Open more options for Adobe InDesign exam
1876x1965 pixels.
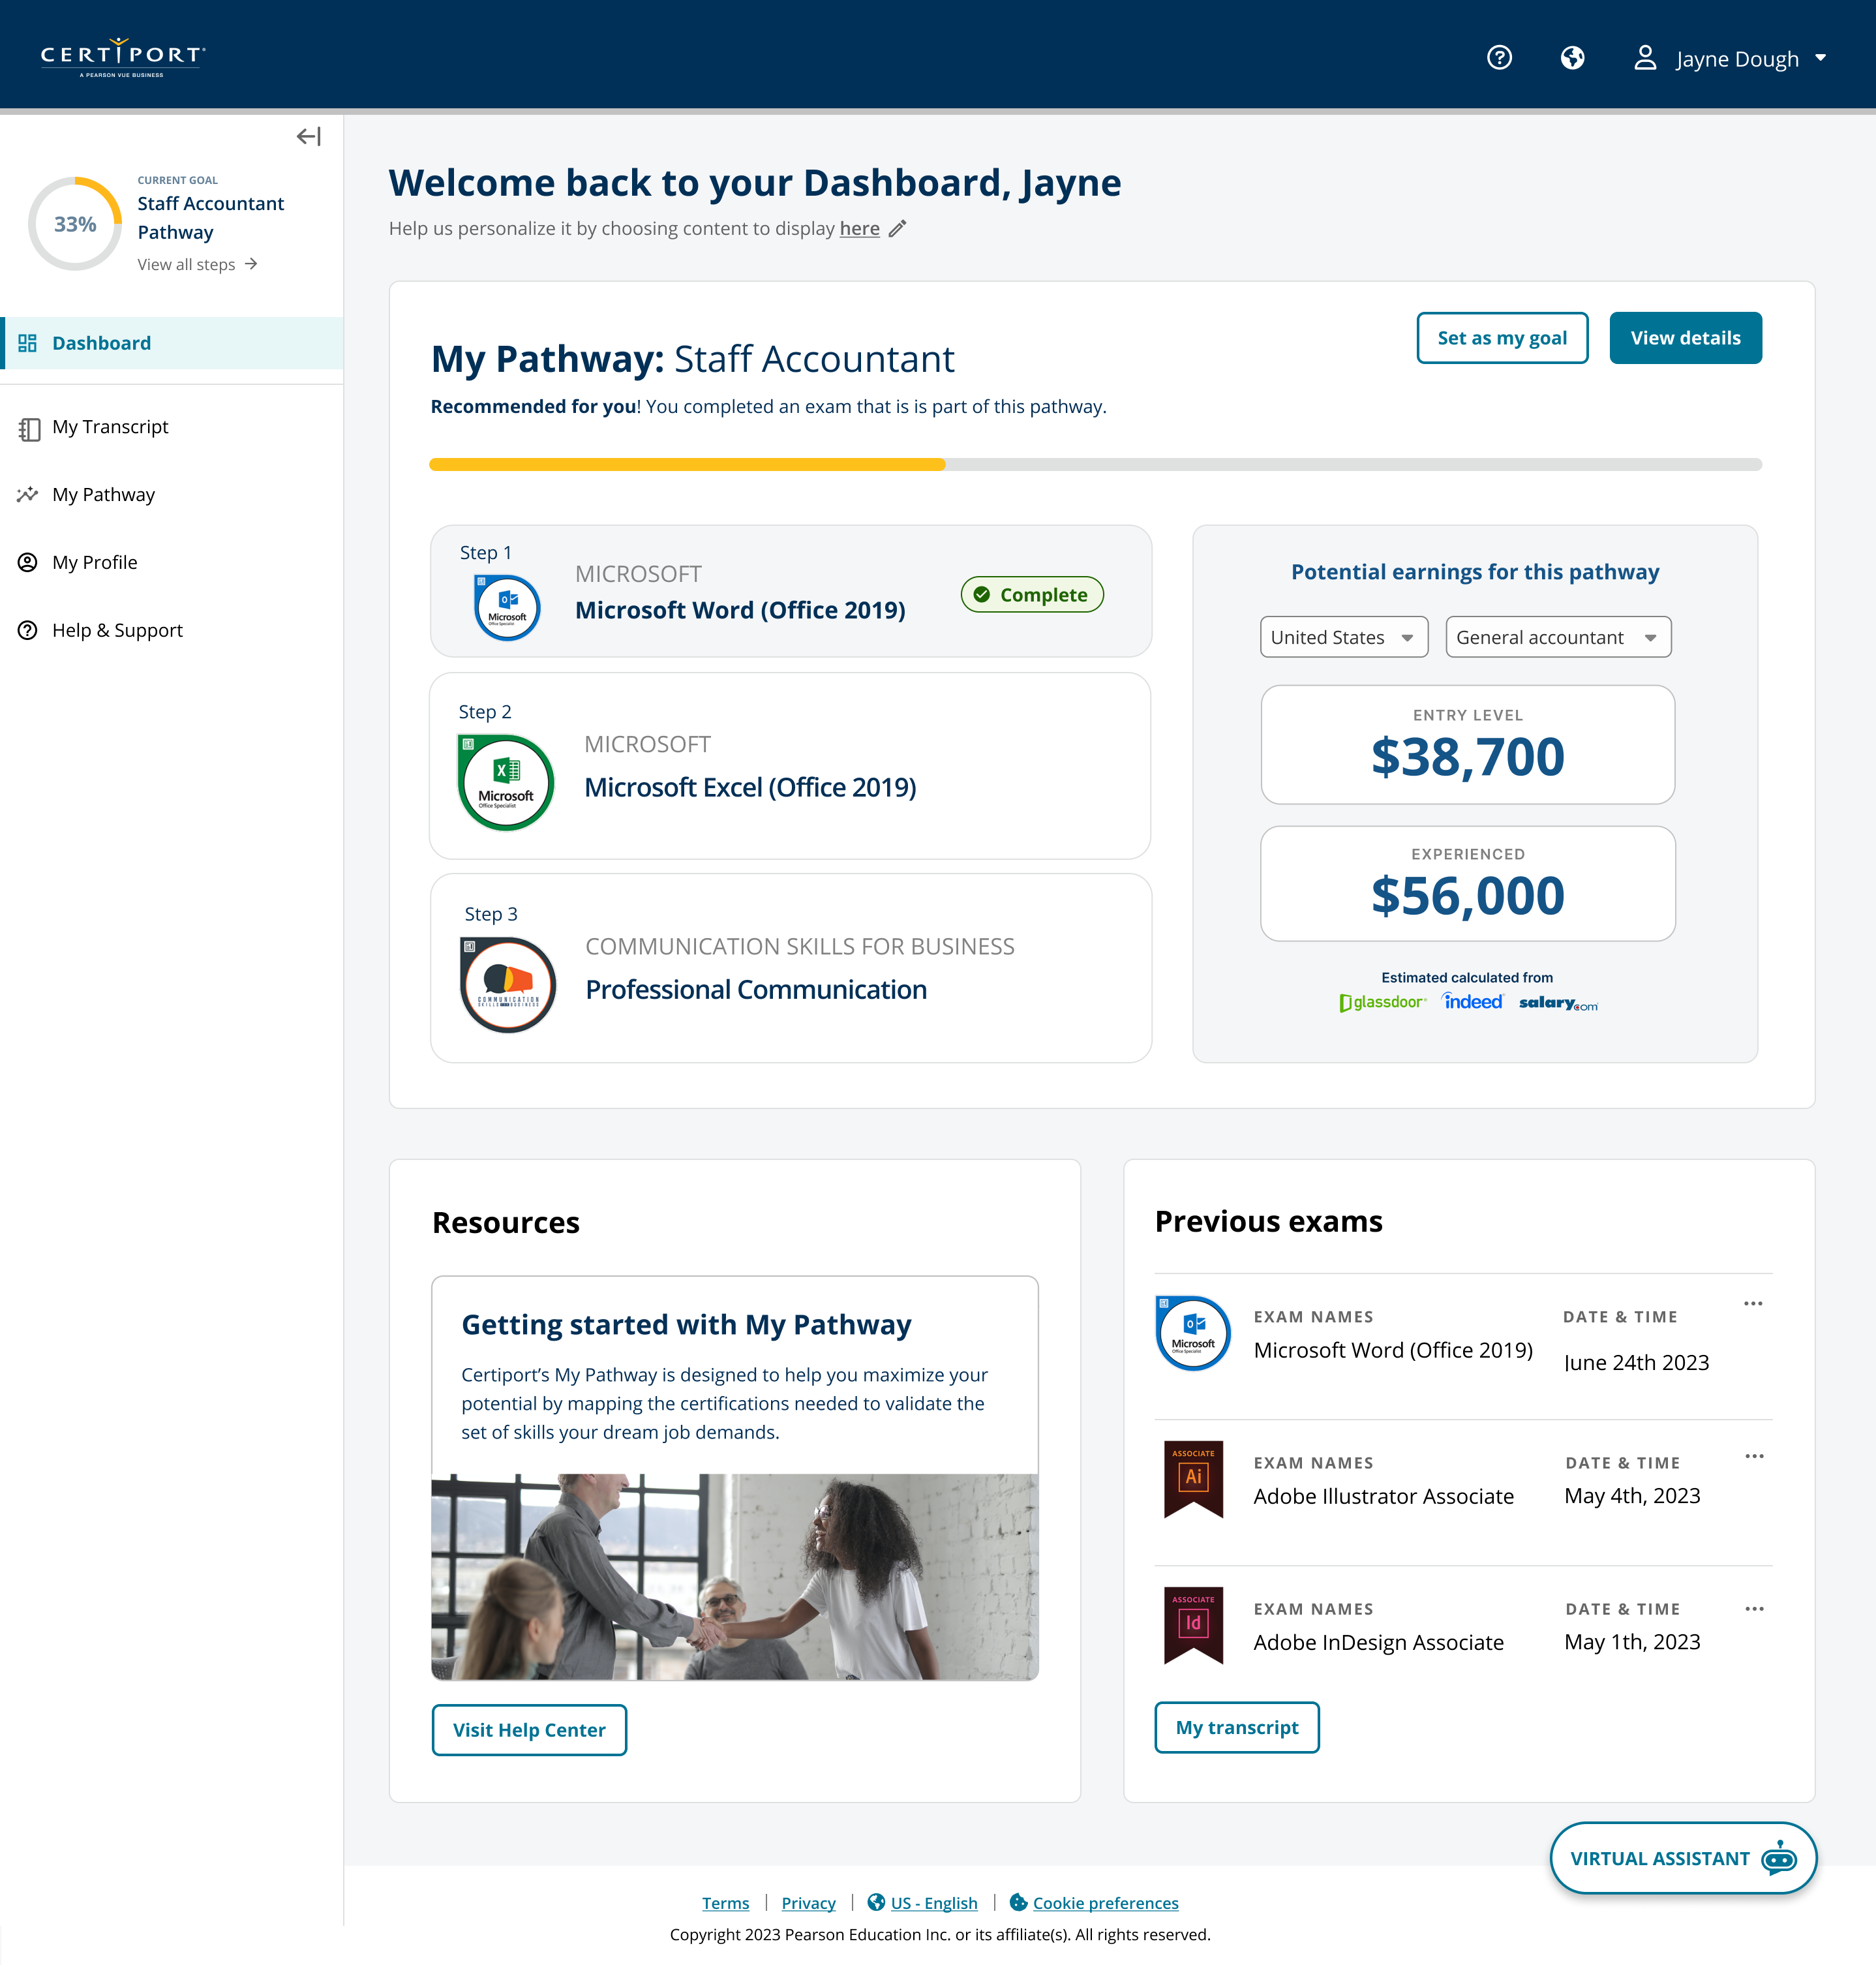[x=1754, y=1609]
